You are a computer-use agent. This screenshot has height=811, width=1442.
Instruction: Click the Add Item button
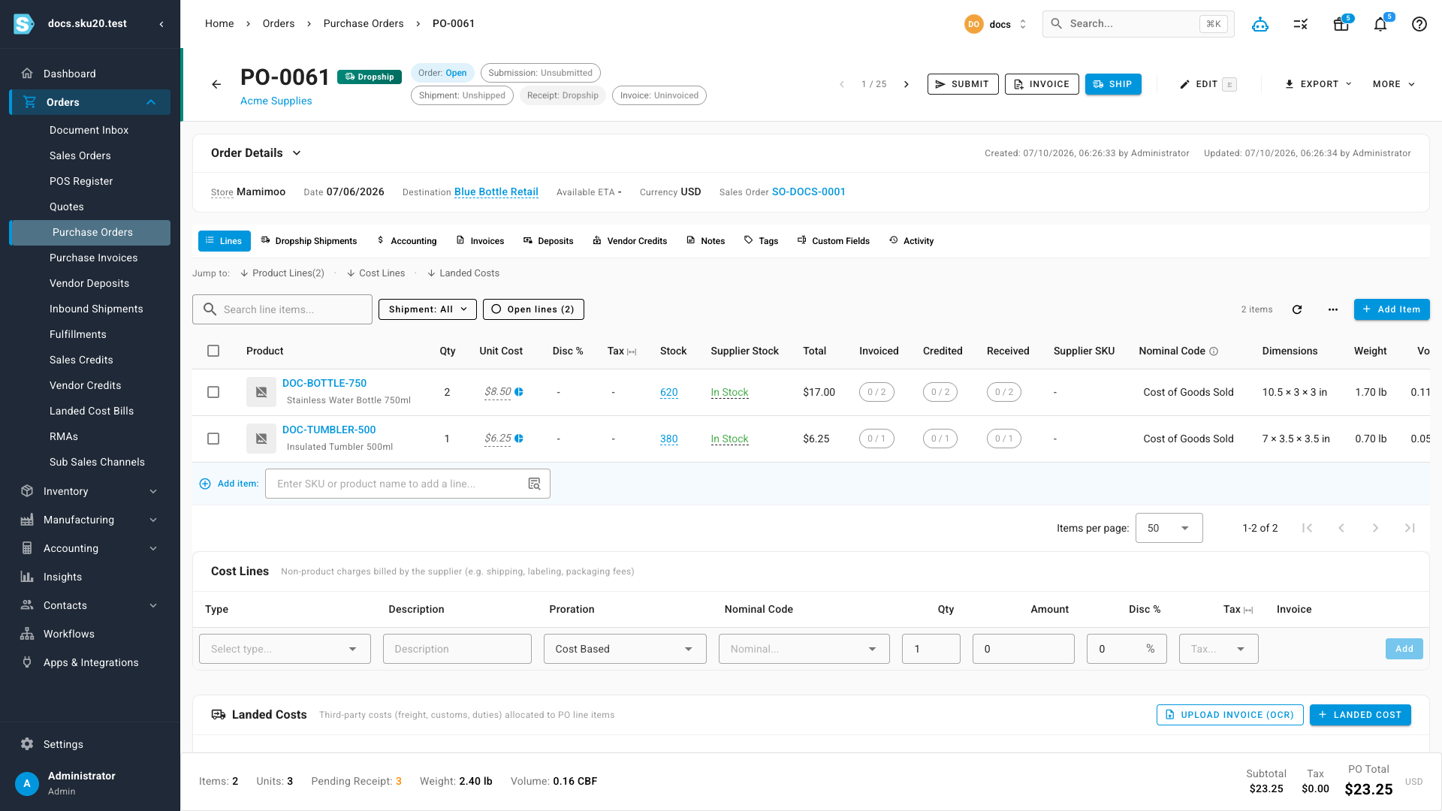coord(1392,309)
